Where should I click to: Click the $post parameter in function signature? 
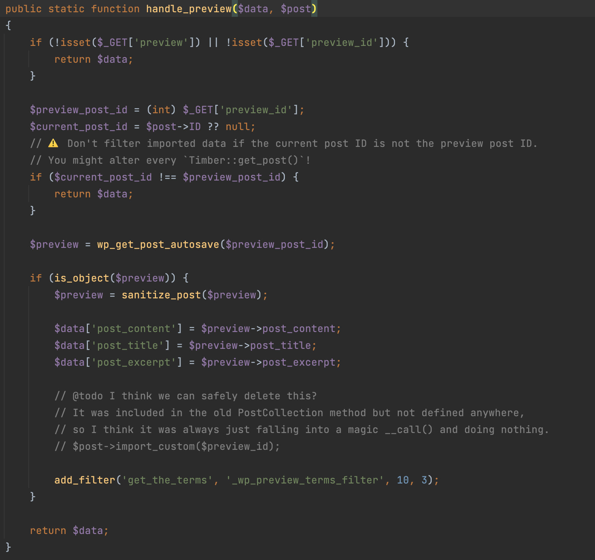(296, 9)
